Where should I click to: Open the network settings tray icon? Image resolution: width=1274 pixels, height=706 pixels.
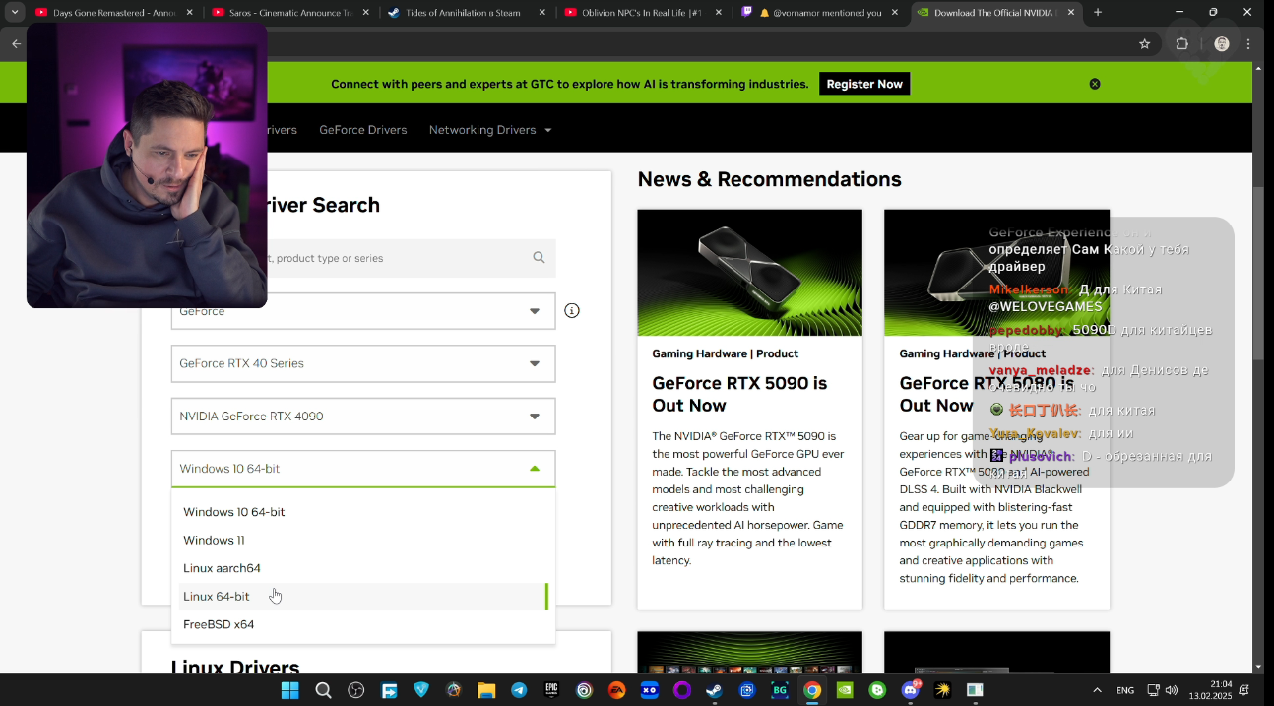pyautogui.click(x=1153, y=690)
